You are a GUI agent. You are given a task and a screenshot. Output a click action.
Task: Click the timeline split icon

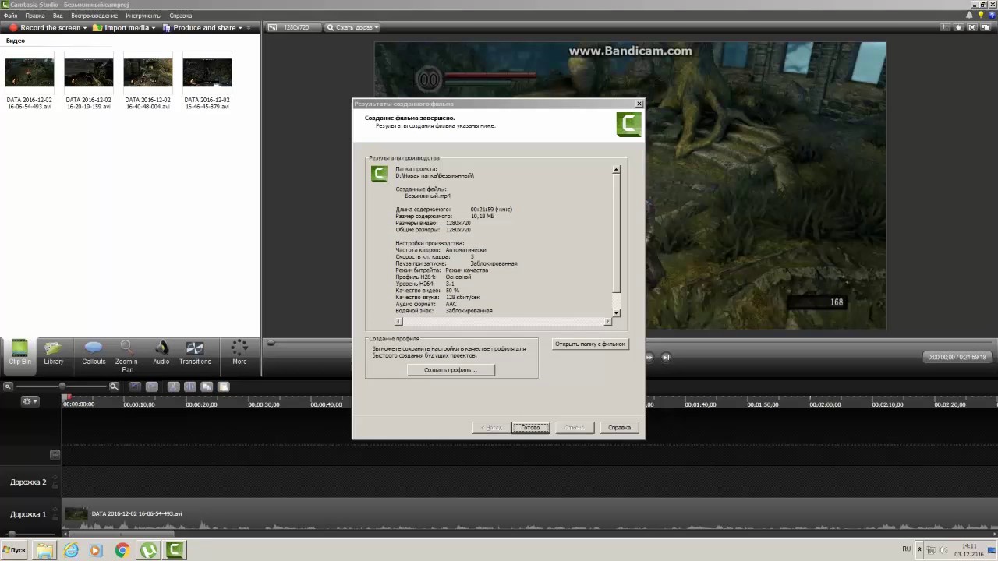coord(190,386)
